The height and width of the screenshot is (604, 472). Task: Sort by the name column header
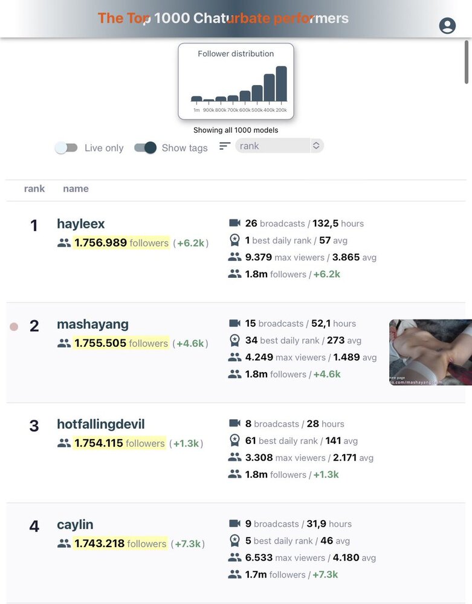coord(76,189)
